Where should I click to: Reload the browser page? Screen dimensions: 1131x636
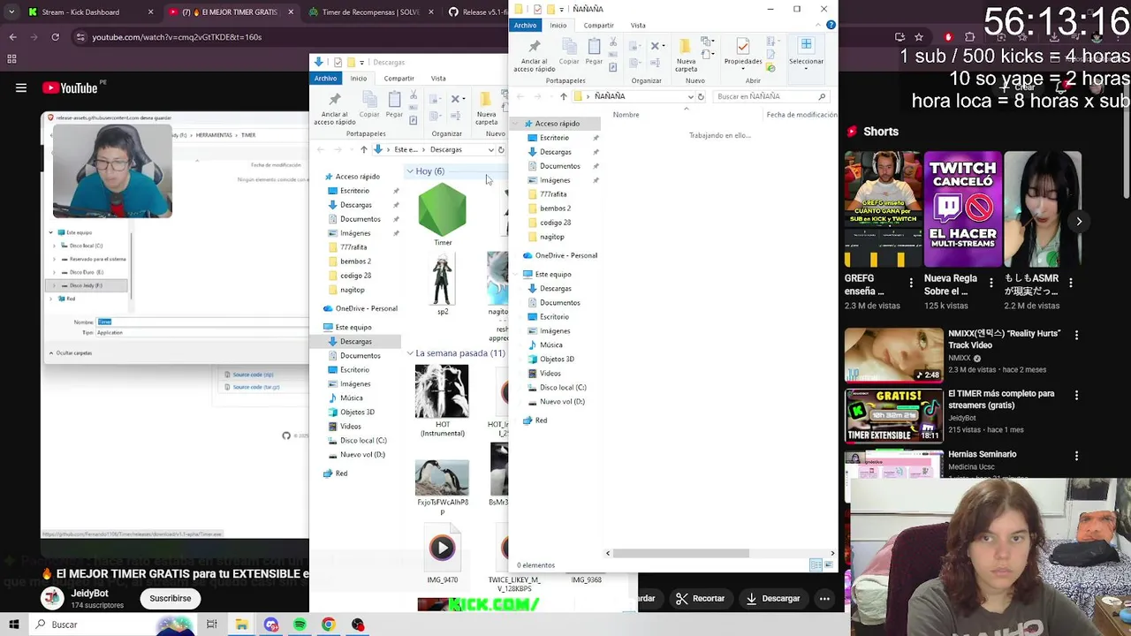coord(55,37)
